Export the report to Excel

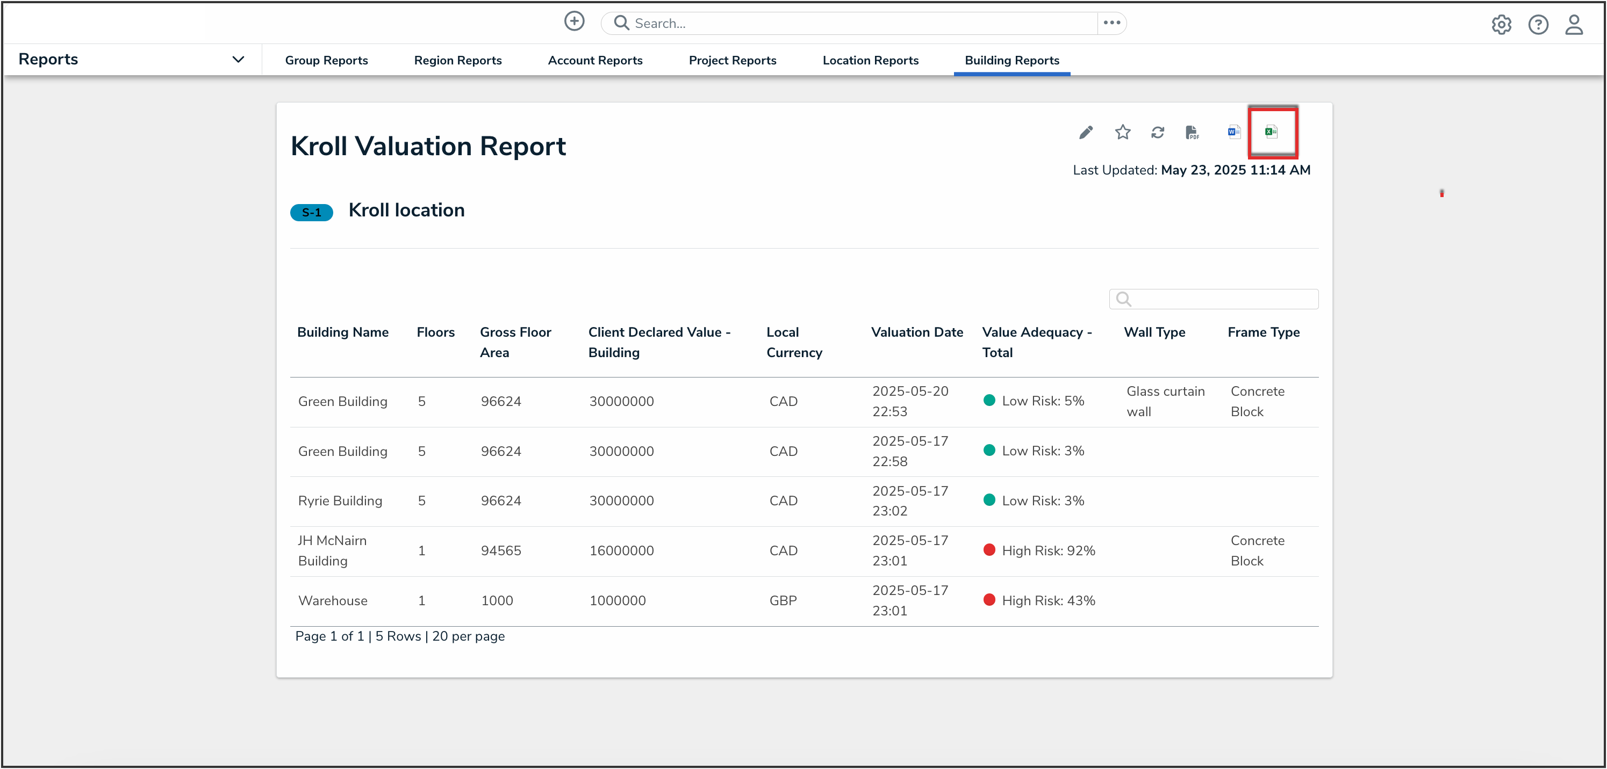pos(1272,132)
